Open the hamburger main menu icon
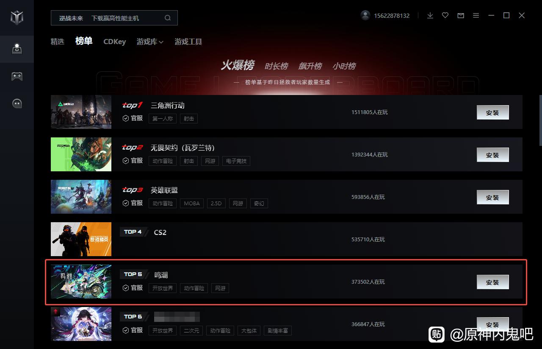 (x=476, y=15)
